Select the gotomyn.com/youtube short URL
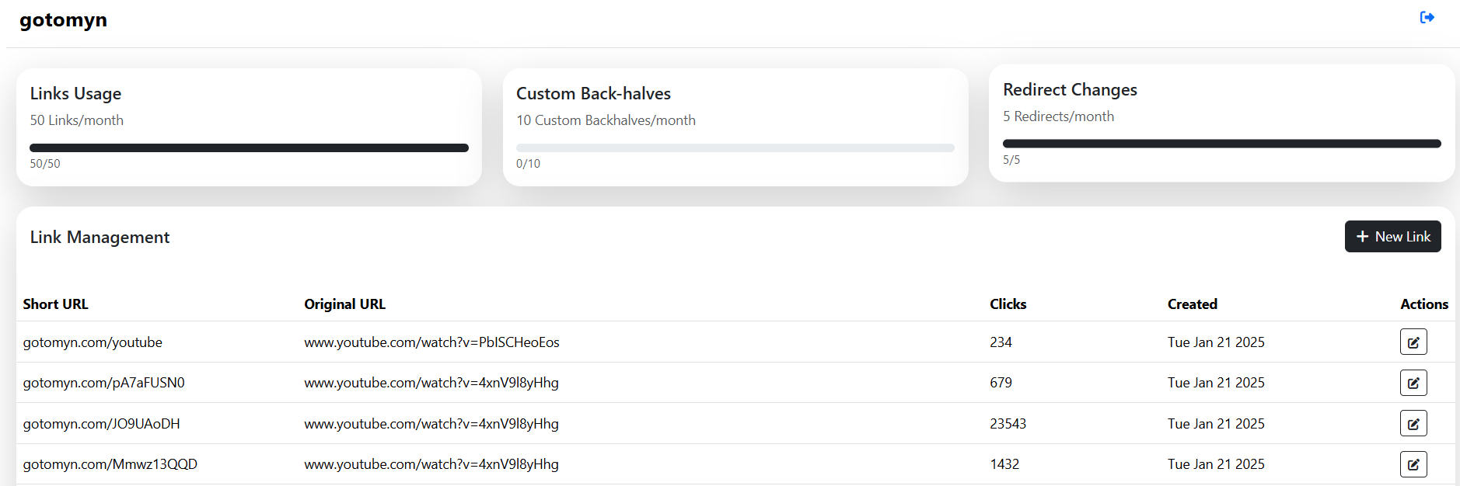Screen dimensions: 1460x486 point(93,342)
